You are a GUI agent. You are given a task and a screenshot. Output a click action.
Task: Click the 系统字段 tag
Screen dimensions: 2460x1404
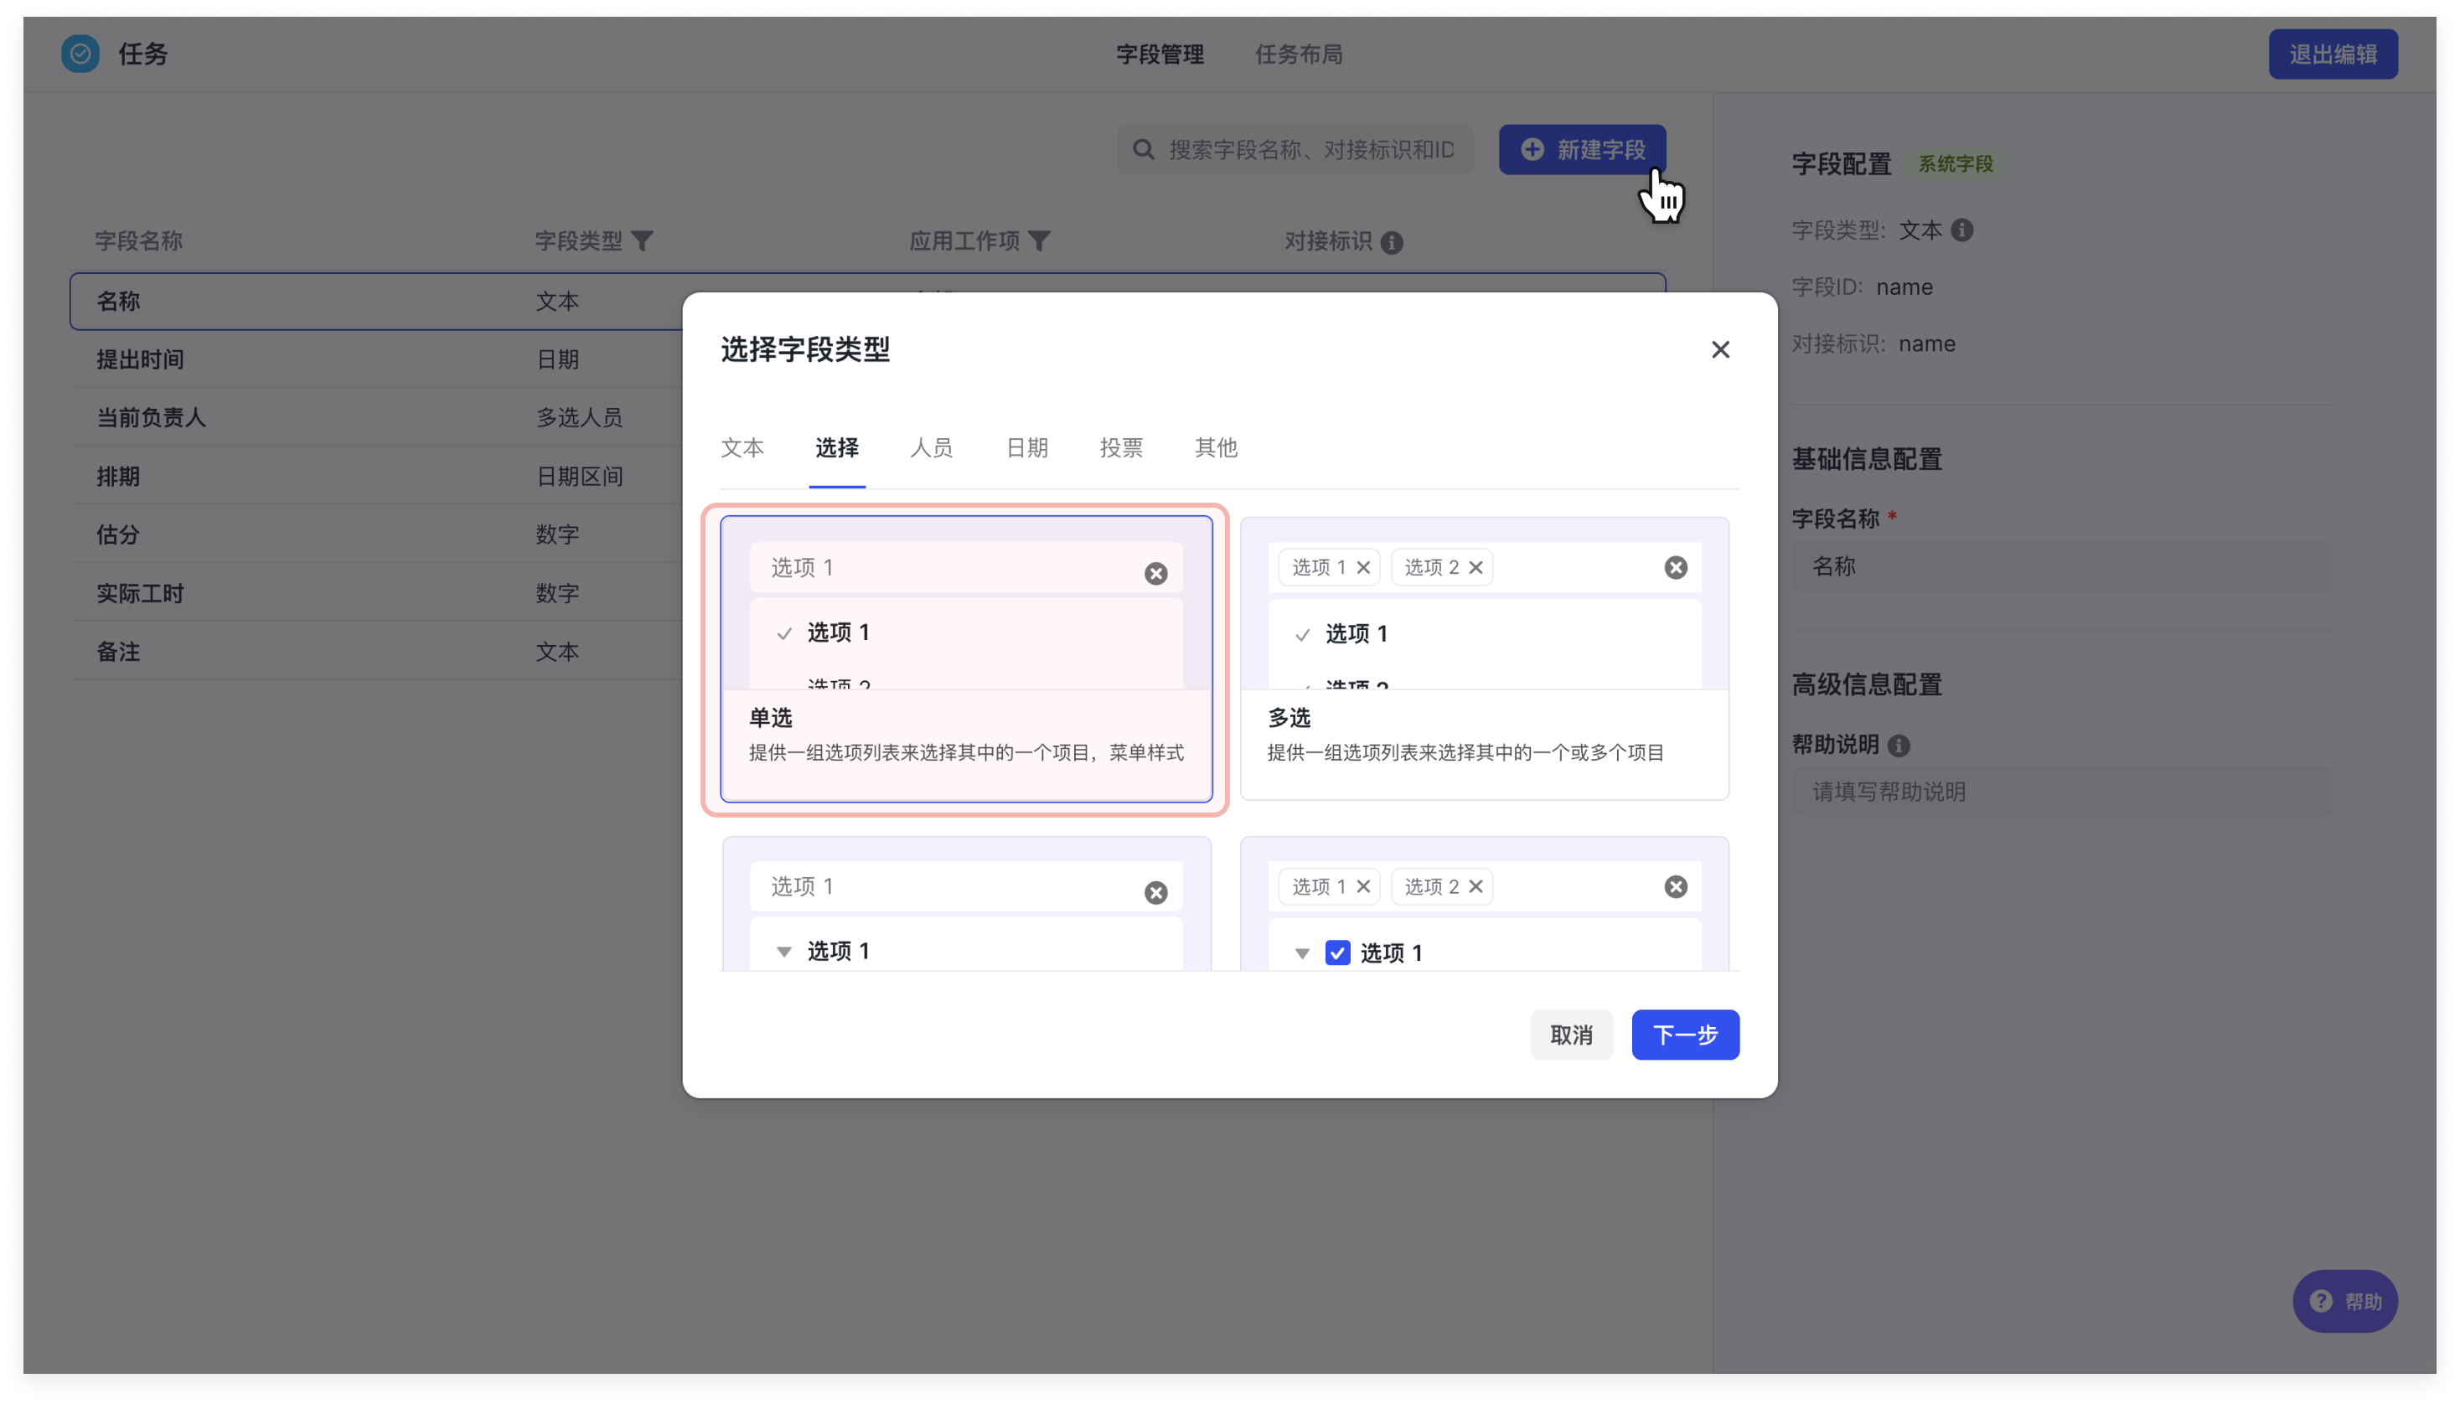tap(1955, 164)
